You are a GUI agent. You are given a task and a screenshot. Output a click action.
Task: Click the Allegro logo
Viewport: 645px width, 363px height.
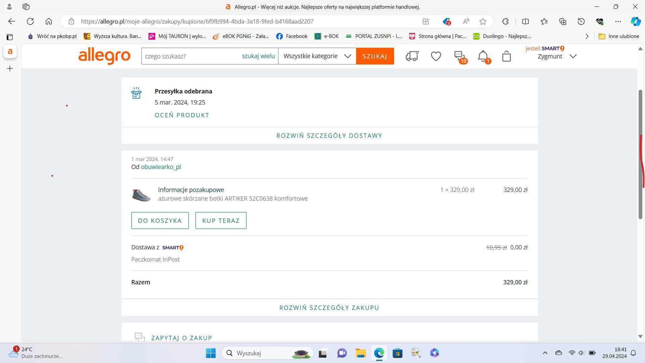pyautogui.click(x=104, y=56)
